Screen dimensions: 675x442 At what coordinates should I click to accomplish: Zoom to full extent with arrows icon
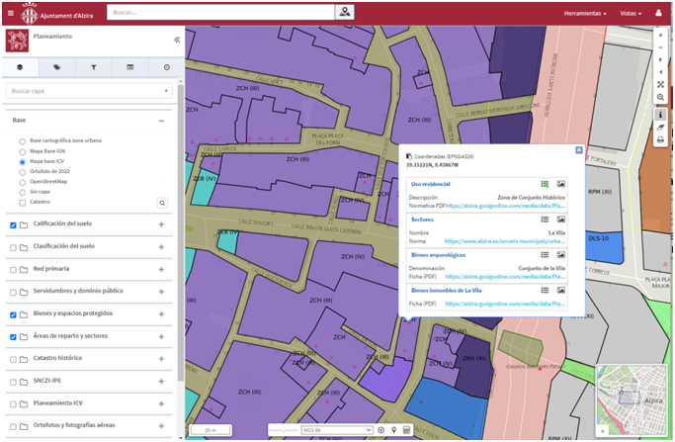point(660,84)
